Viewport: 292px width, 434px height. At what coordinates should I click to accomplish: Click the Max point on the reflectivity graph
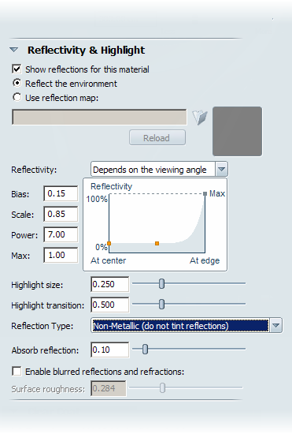[205, 194]
